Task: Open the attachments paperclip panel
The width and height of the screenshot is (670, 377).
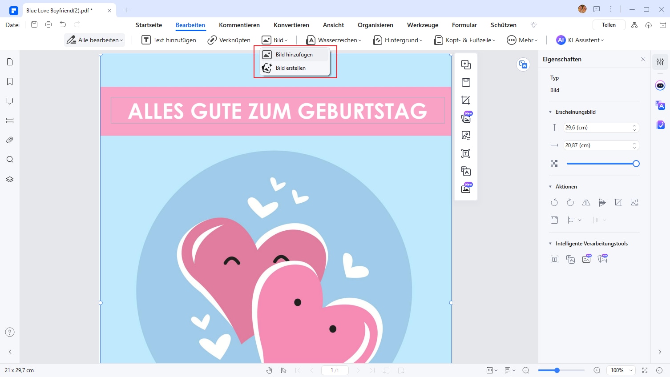Action: click(10, 140)
